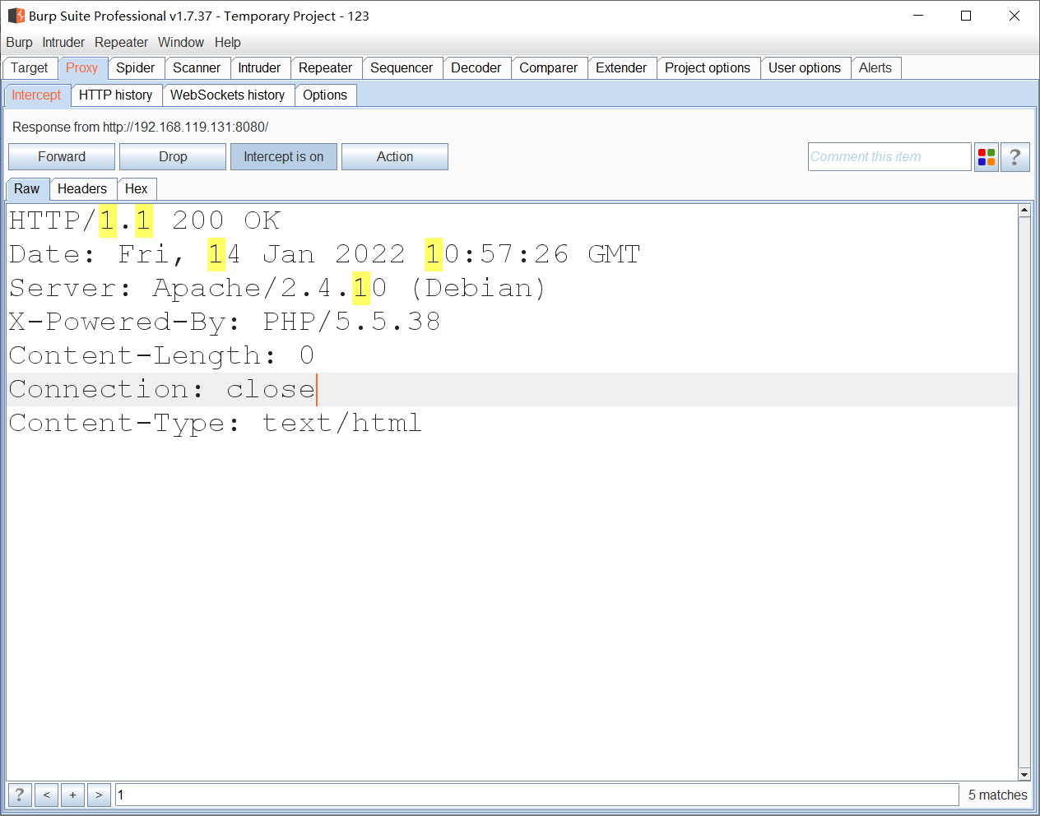Open the HTTP history sub-tab
The width and height of the screenshot is (1040, 816).
pyautogui.click(x=116, y=95)
